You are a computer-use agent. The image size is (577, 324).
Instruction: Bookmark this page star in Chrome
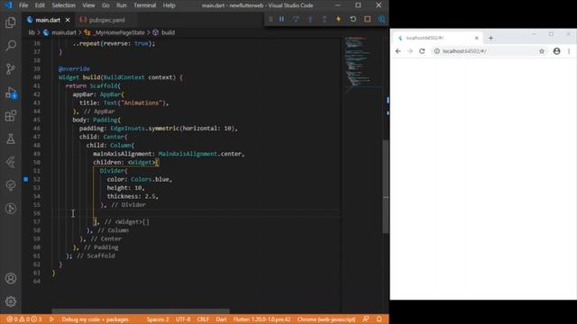542,51
